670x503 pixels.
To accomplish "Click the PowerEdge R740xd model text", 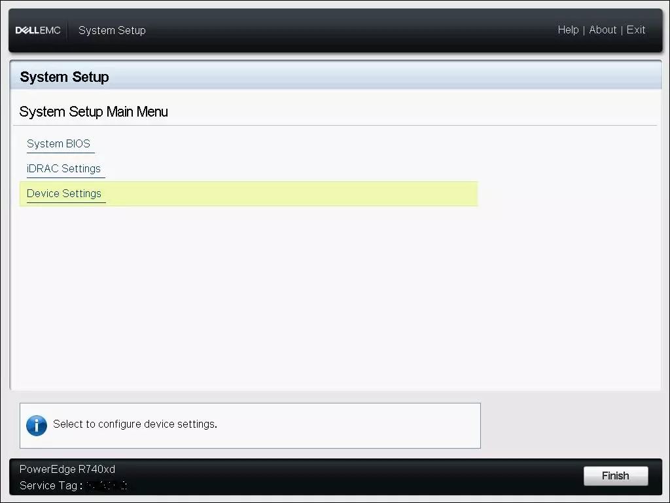I will point(67,469).
